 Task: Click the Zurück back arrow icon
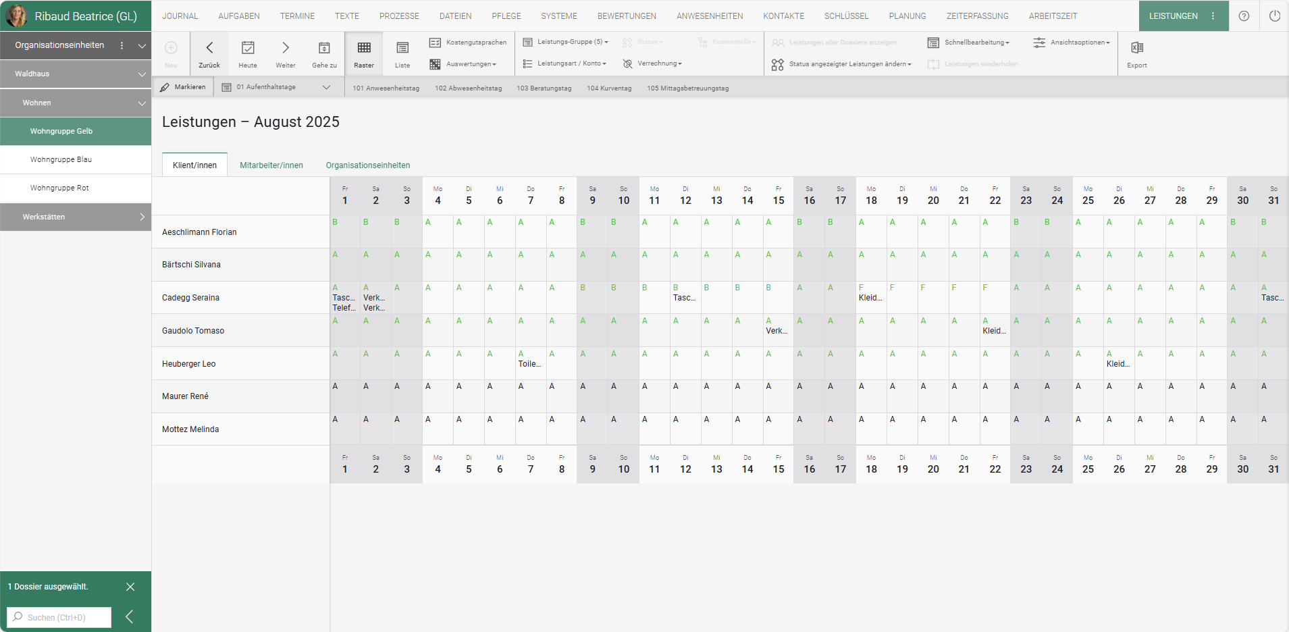click(209, 48)
